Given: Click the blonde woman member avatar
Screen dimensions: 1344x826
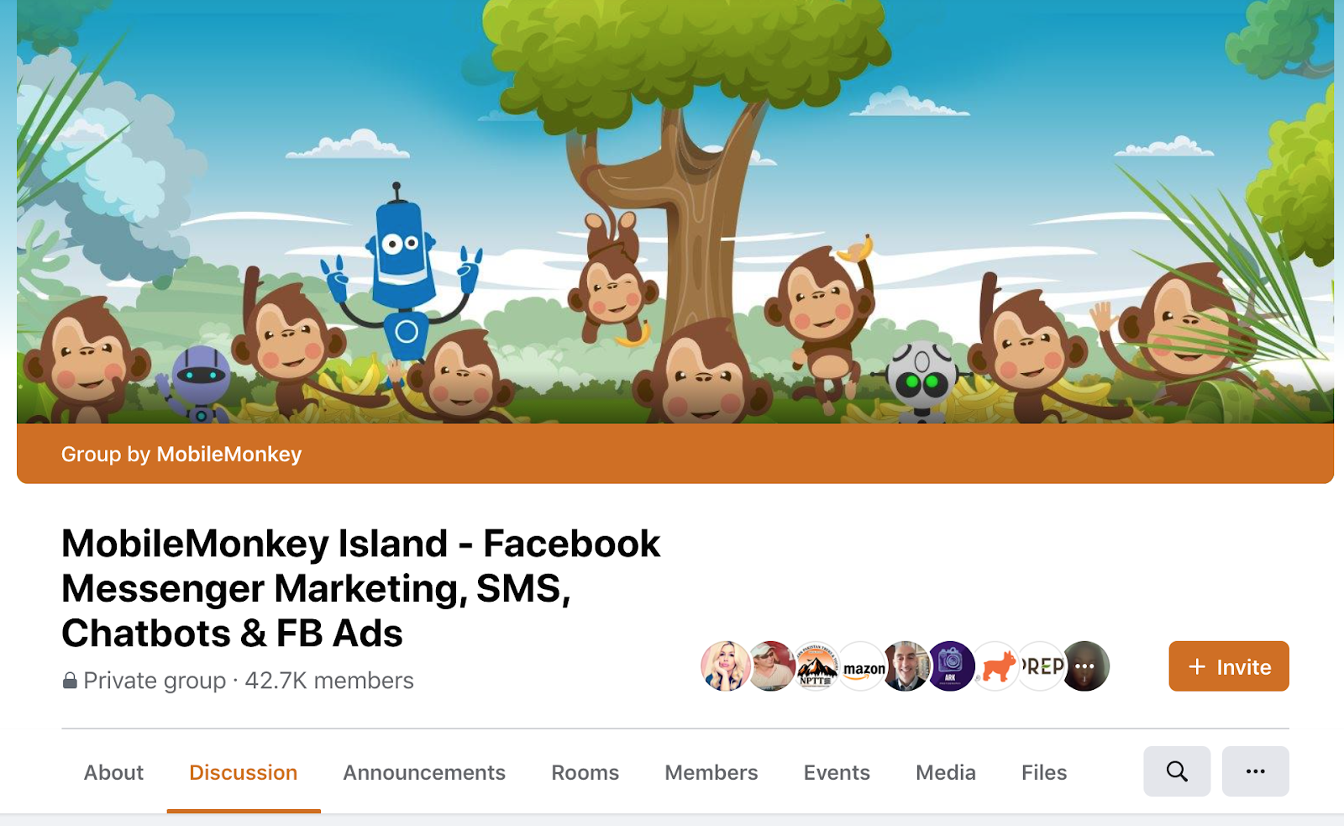Looking at the screenshot, I should pyautogui.click(x=726, y=666).
